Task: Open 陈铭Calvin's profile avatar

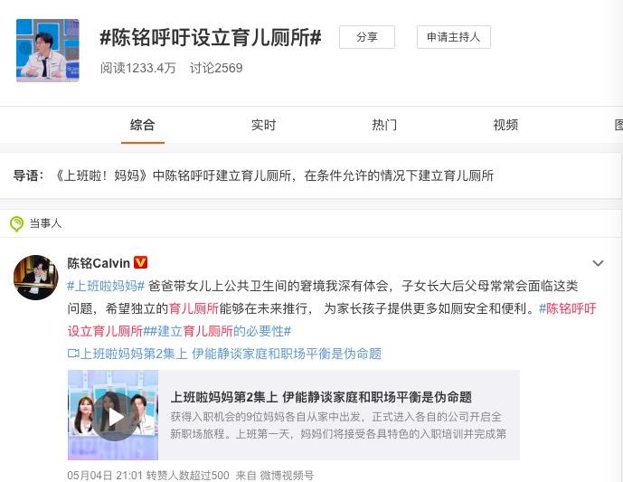Action: coord(36,278)
